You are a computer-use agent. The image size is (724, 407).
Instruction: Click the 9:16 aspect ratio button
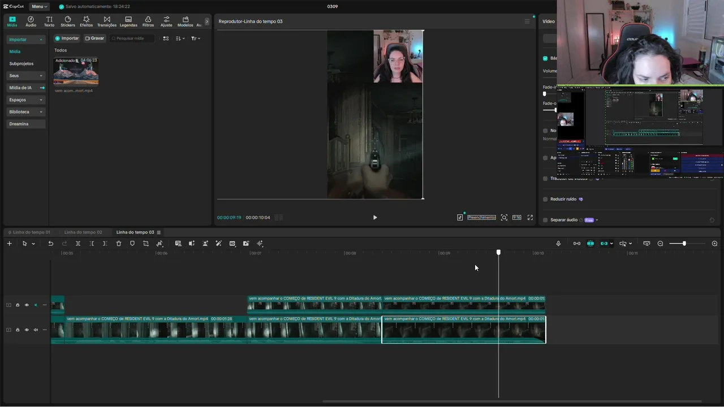click(x=517, y=218)
